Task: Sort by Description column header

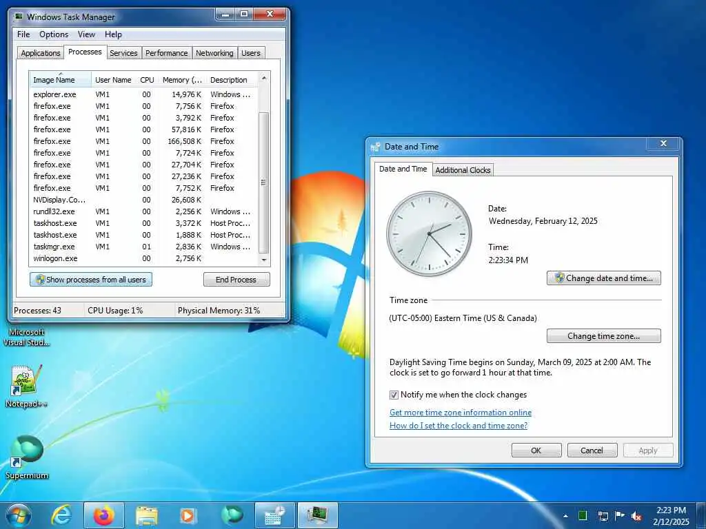Action: pos(232,80)
